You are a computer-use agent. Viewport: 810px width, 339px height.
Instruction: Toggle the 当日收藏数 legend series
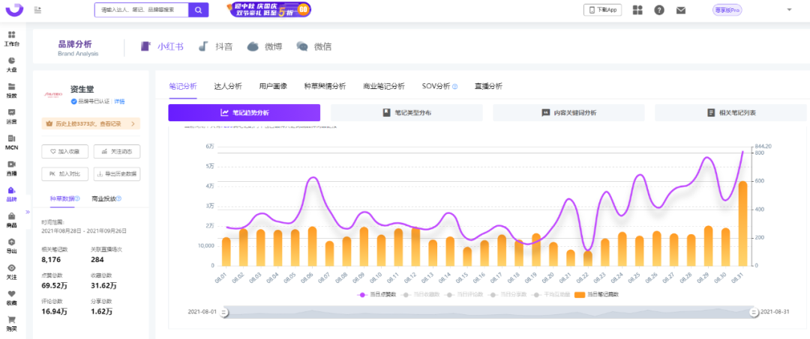[419, 295]
